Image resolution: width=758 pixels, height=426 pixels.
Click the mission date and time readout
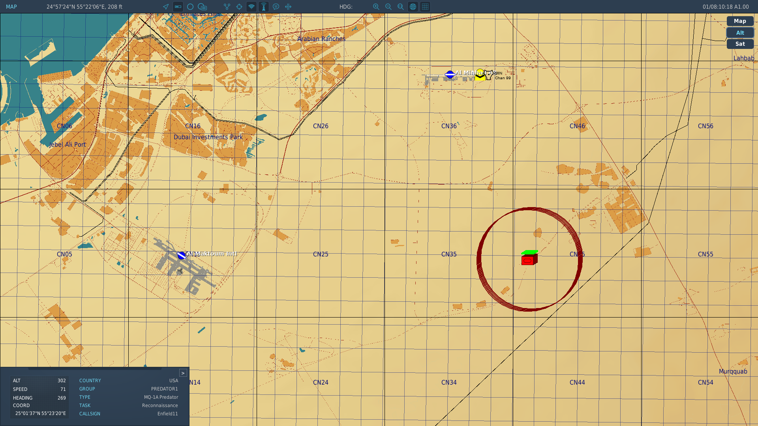pyautogui.click(x=726, y=7)
